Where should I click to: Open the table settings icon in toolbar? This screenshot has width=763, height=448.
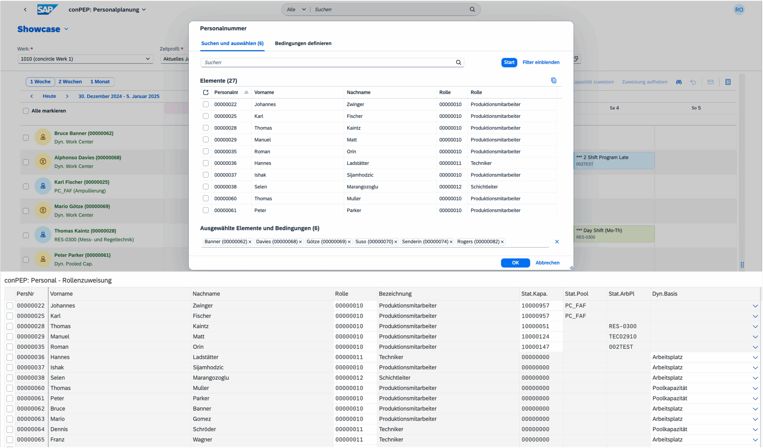point(728,82)
